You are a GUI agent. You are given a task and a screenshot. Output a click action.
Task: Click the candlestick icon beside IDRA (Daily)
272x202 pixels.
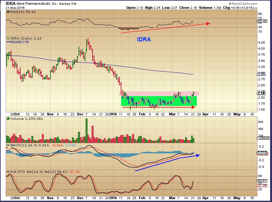(8, 38)
